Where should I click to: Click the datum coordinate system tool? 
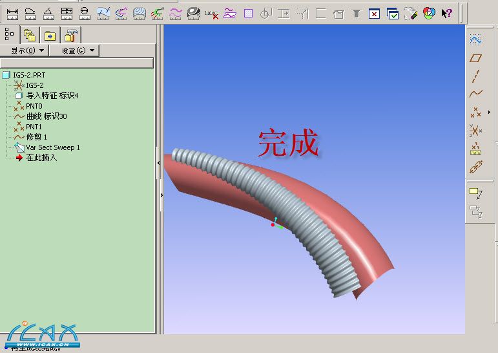pos(475,131)
